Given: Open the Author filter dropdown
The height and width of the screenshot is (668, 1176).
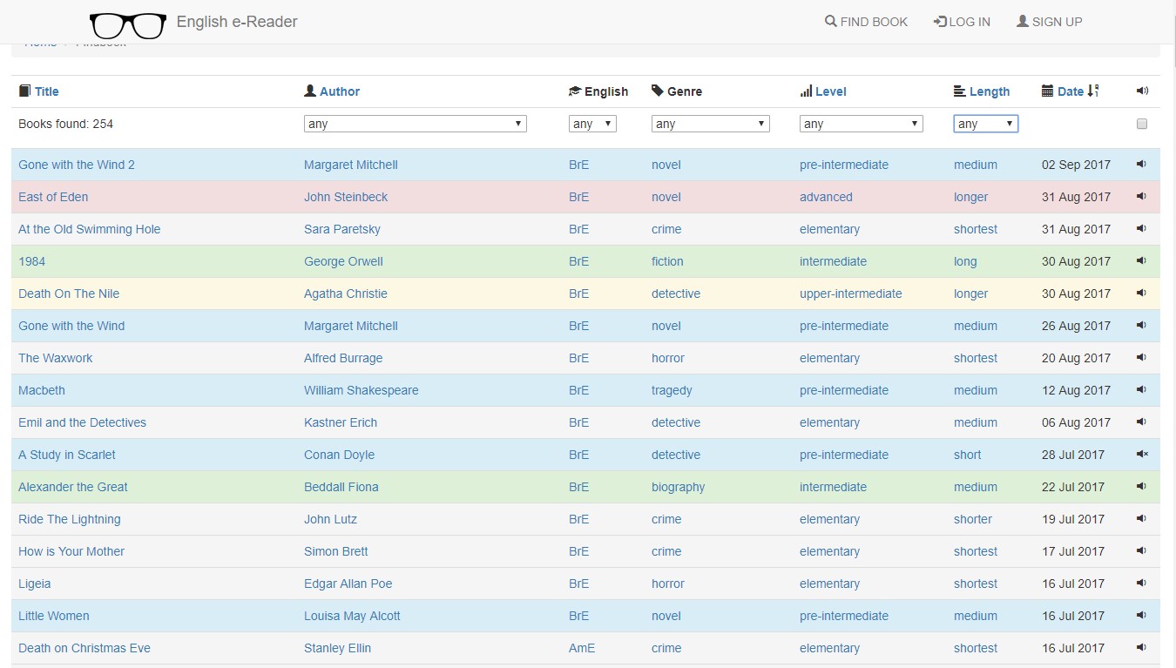Looking at the screenshot, I should [415, 124].
